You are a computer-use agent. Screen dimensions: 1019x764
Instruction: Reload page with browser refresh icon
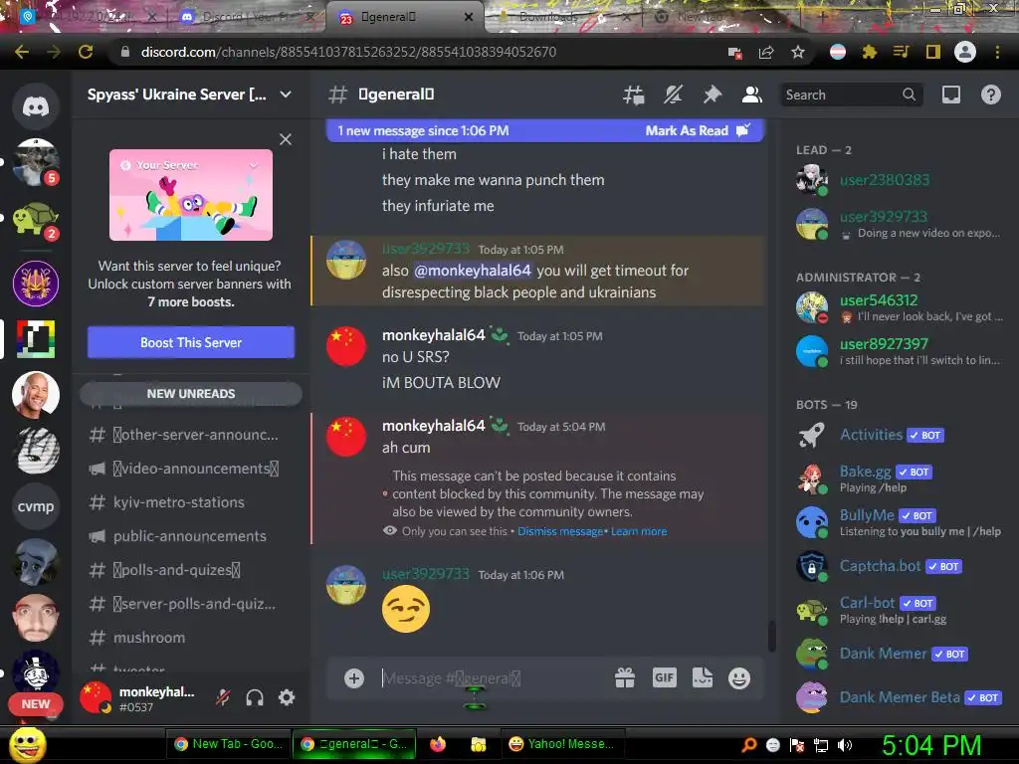[86, 52]
